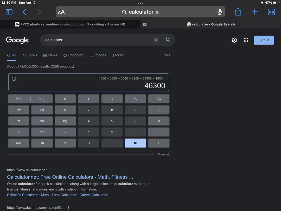
Task: Open Google search settings gear
Action: (234, 40)
